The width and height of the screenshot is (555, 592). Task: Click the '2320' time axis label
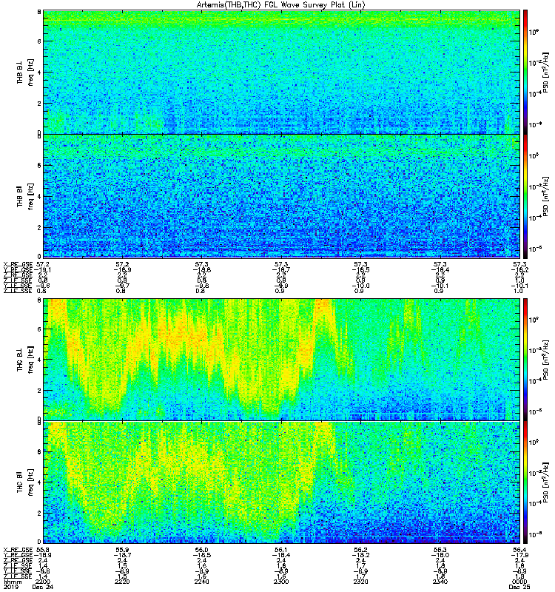[x=360, y=582]
